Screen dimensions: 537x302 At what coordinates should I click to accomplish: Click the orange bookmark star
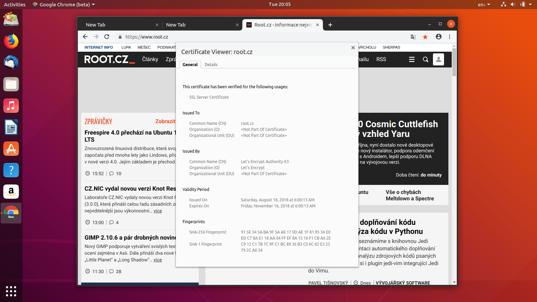(x=425, y=37)
